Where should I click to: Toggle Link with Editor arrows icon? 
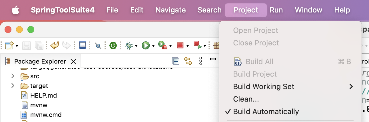pos(188,61)
